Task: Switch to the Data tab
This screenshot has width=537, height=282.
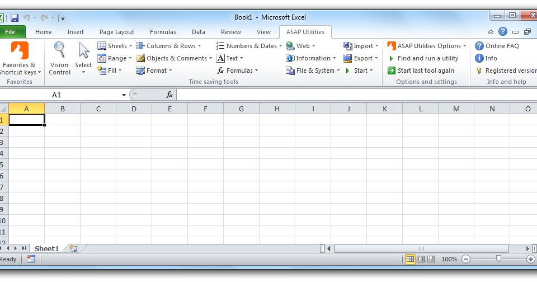Action: coord(198,32)
